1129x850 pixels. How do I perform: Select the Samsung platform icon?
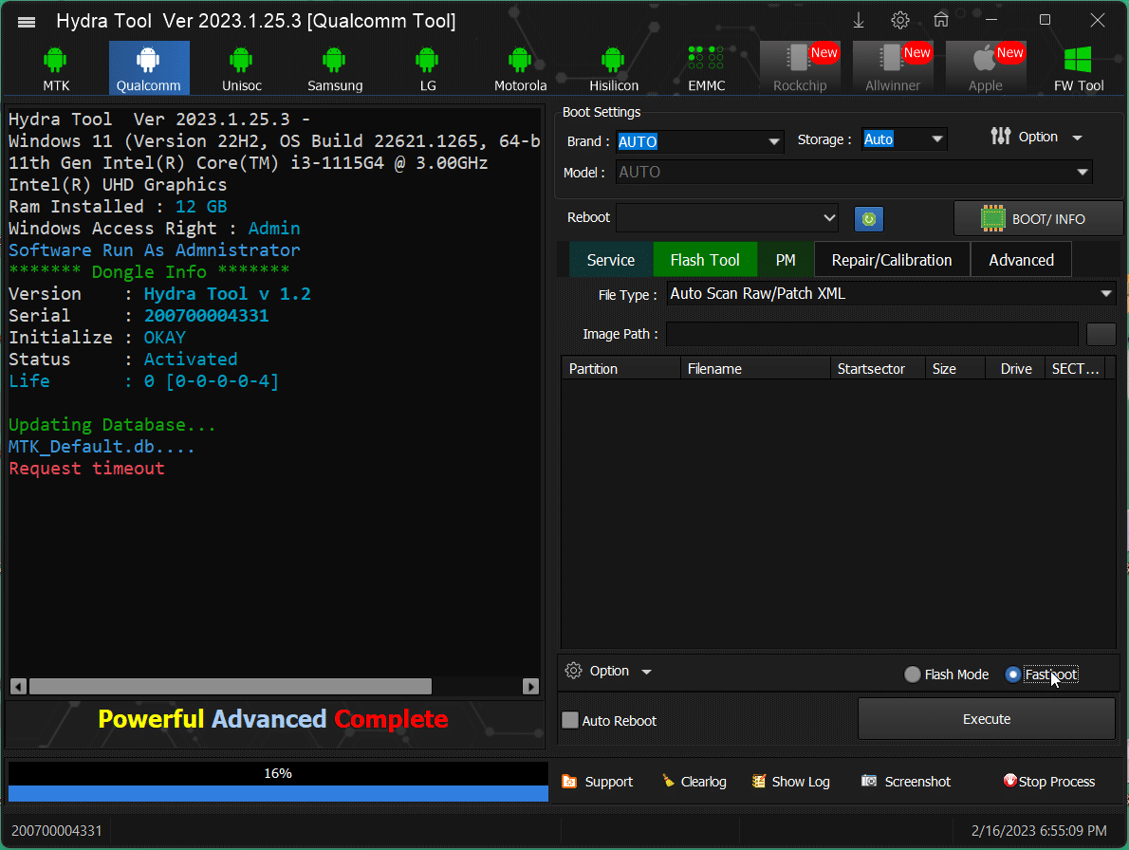[335, 67]
